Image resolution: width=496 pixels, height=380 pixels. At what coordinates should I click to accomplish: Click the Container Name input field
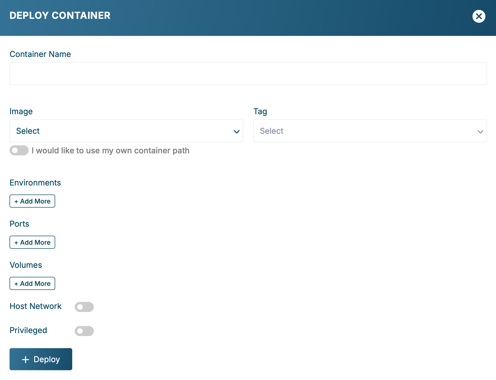(x=248, y=74)
